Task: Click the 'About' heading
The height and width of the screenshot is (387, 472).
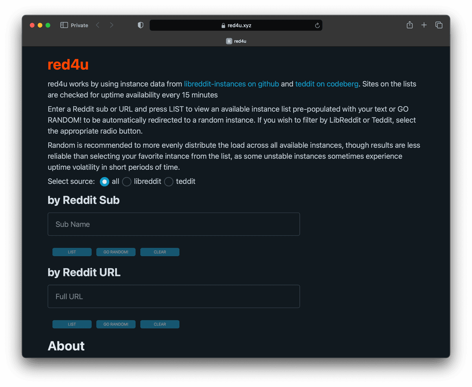Action: [66, 346]
